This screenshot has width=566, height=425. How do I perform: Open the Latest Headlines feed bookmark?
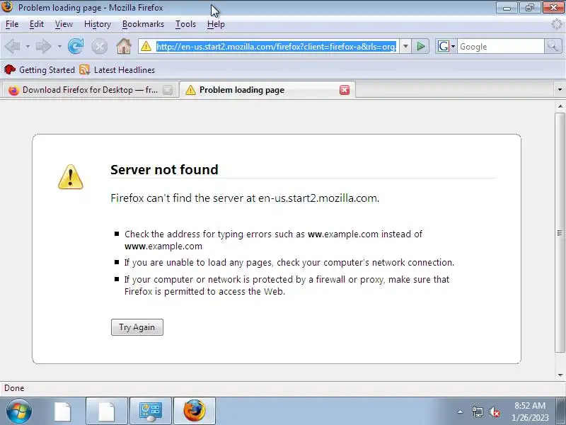click(x=117, y=69)
